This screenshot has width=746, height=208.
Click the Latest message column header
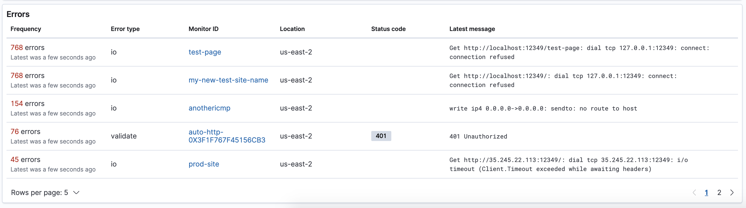(x=472, y=29)
